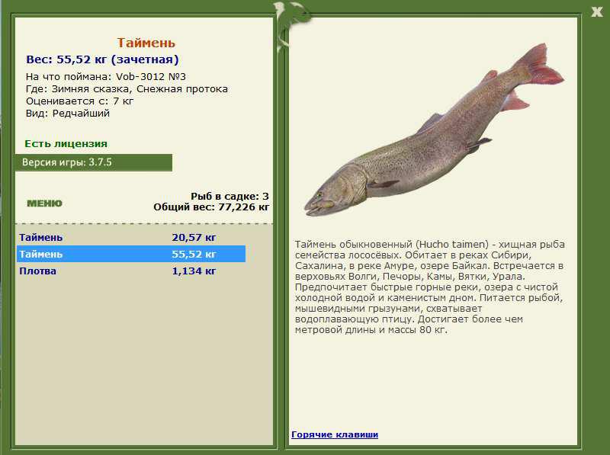610x455 pixels.
Task: Click the Где: Зимняя сказка, Снежная протока line
Action: coord(127,89)
